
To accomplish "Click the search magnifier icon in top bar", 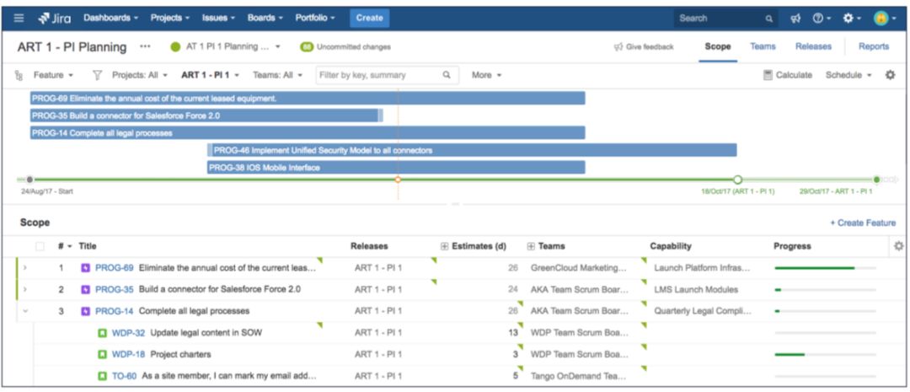I will tap(769, 19).
